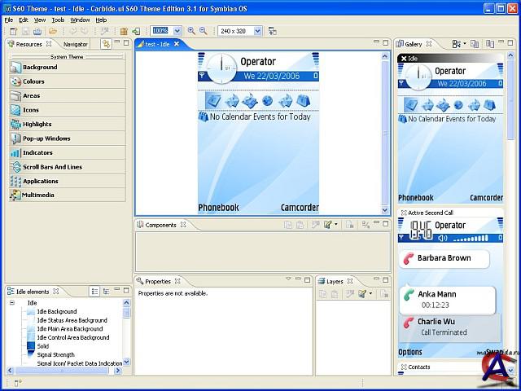The height and width of the screenshot is (391, 521).
Task: Click the Background category icon in Resources
Action: tap(15, 68)
